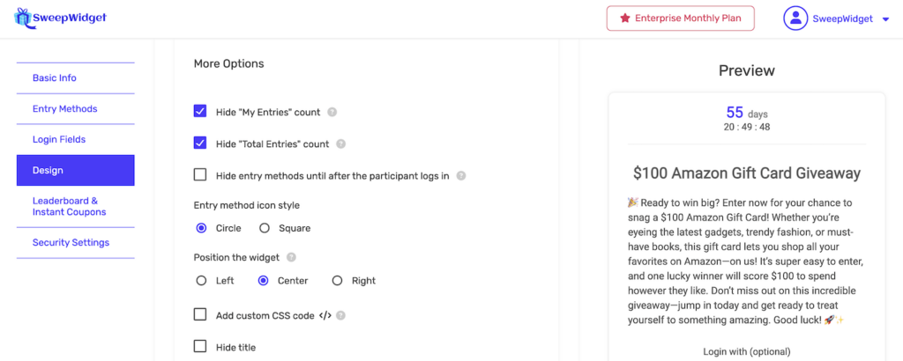Select Square entry method icon style
Screen dimensions: 903x361
pyautogui.click(x=265, y=228)
